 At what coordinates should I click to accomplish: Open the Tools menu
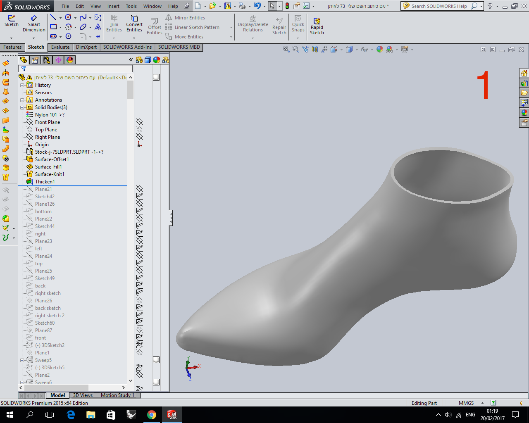coord(131,6)
